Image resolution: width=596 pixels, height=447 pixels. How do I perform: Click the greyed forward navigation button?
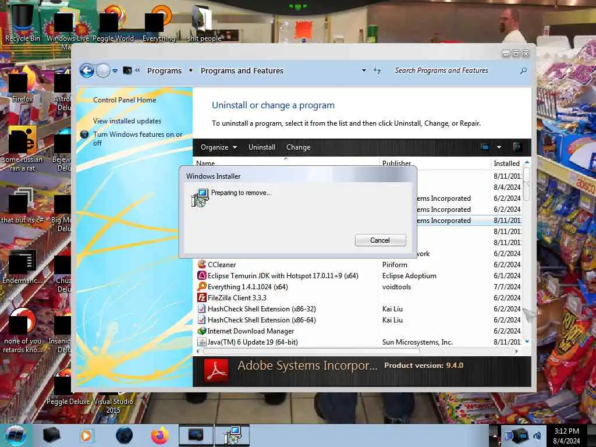tap(103, 70)
